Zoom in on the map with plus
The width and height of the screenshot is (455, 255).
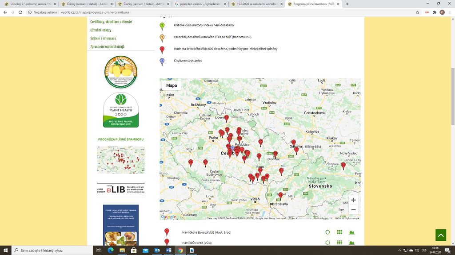pos(353,200)
